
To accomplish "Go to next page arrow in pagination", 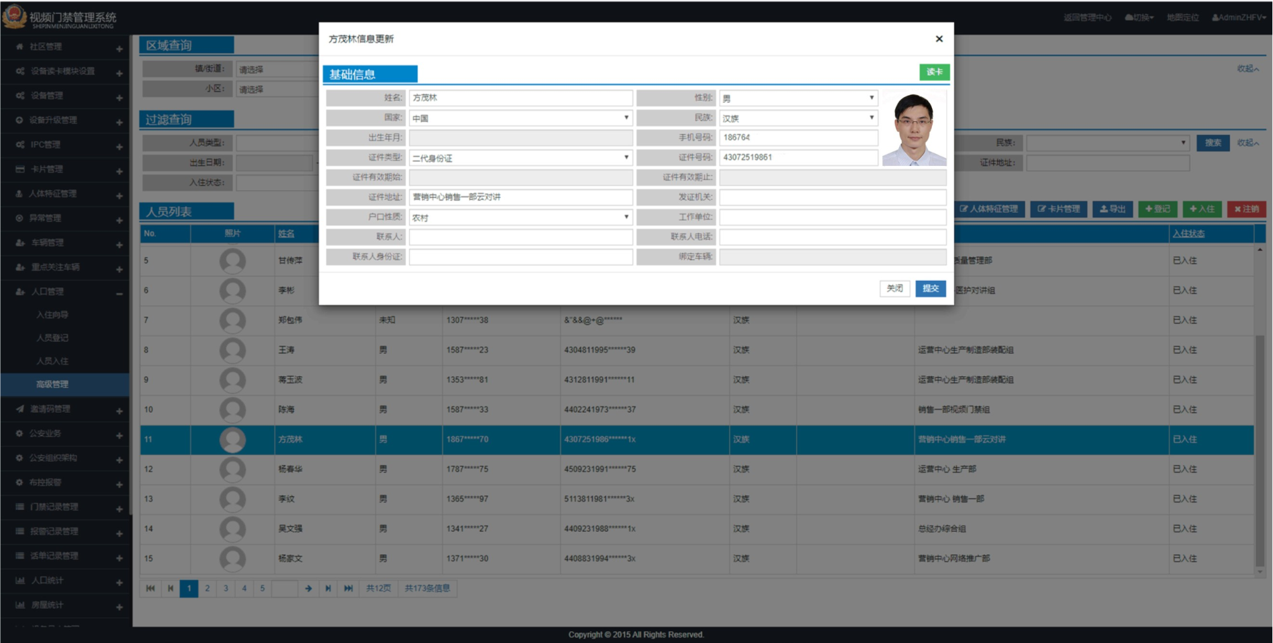I will tap(308, 588).
